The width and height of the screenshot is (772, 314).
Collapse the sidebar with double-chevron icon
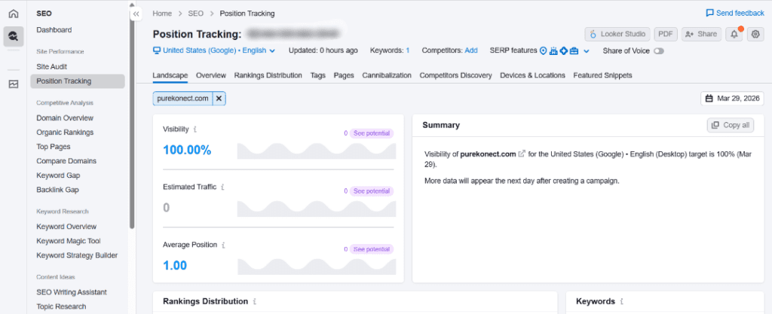(136, 14)
